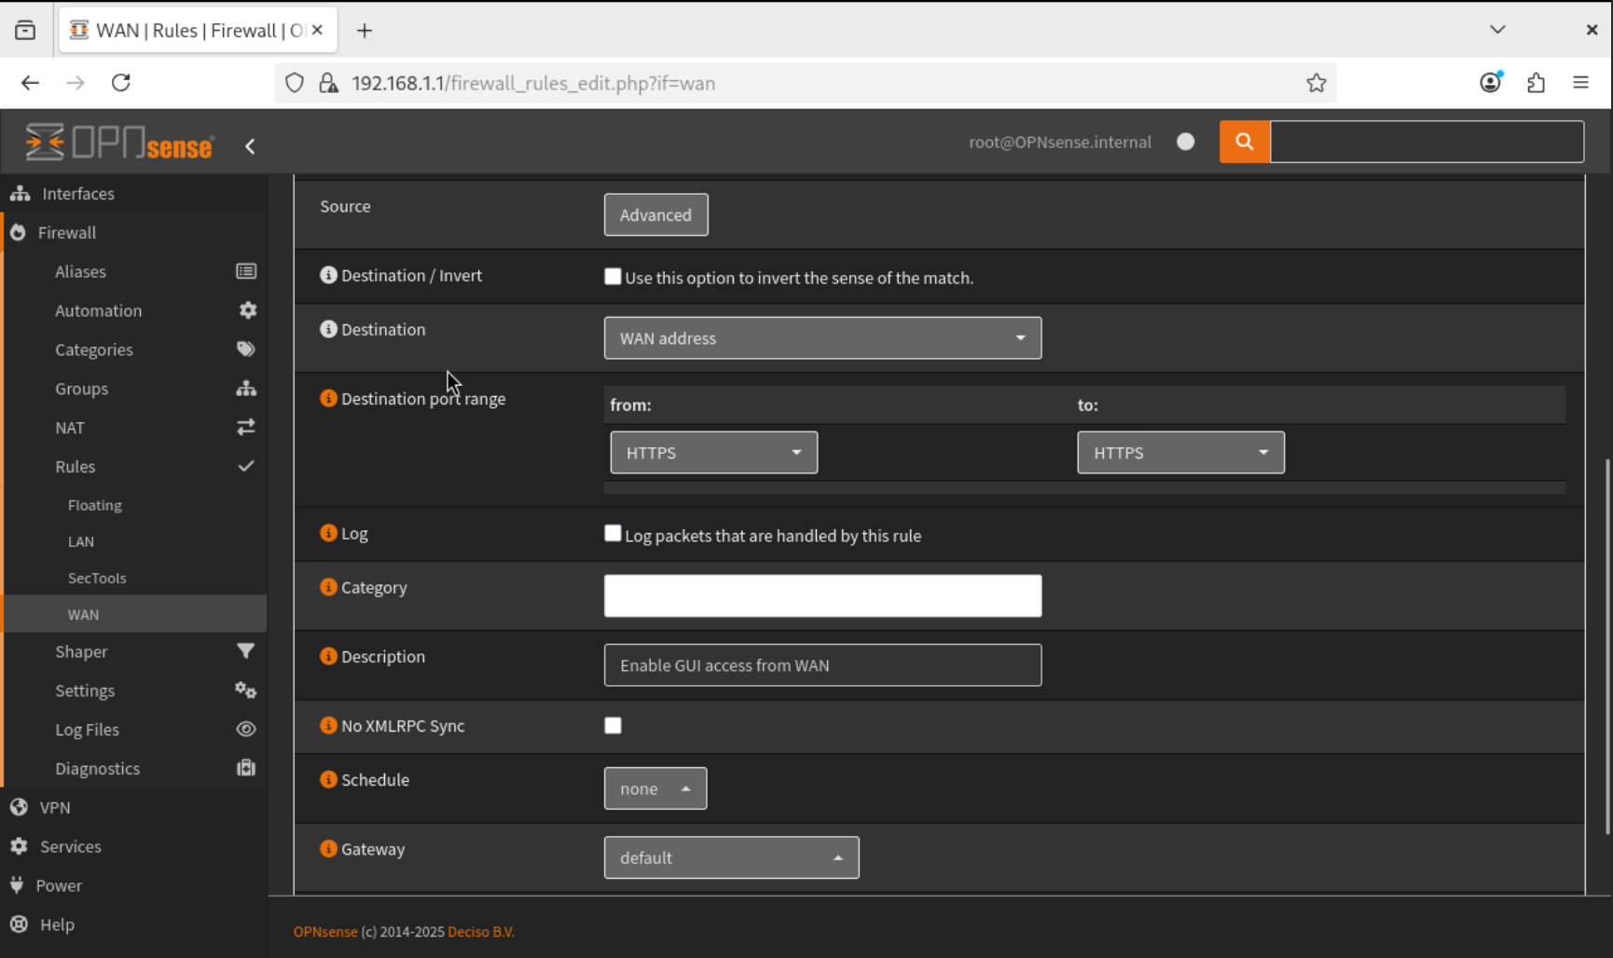
Task: Click the Shaper funnel icon
Action: (x=246, y=650)
